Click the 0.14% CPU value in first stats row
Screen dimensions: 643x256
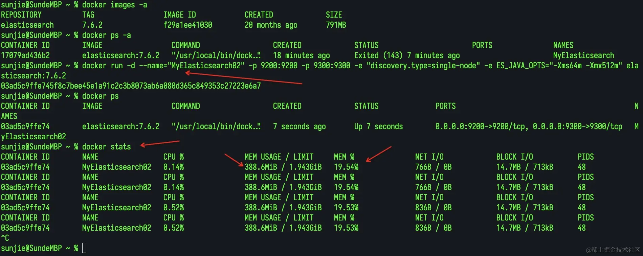pyautogui.click(x=173, y=167)
